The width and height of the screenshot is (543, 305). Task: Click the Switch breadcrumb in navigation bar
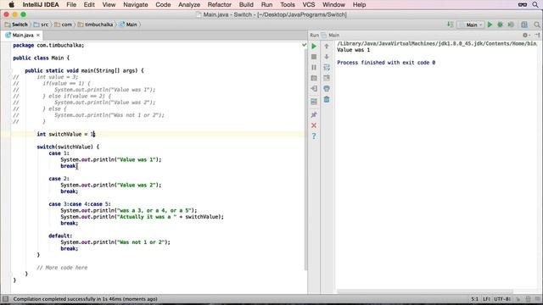16,25
